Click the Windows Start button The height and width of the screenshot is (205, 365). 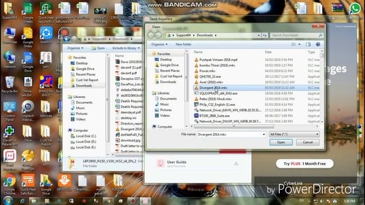point(7,200)
